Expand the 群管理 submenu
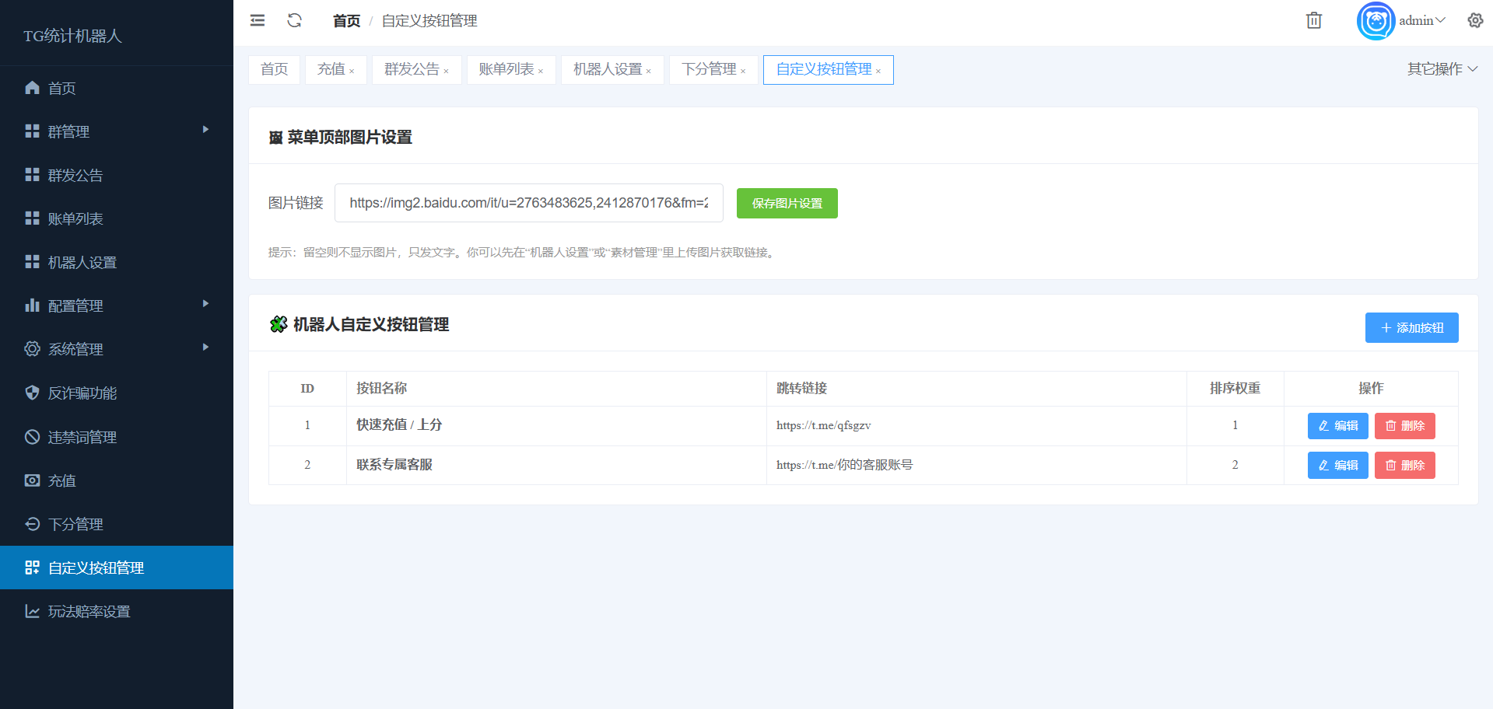The width and height of the screenshot is (1493, 709). tap(117, 131)
